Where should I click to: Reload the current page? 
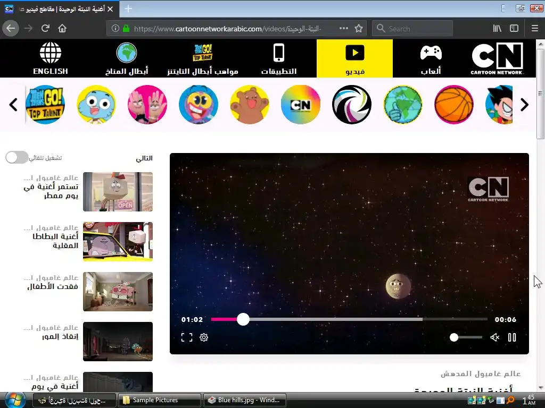(x=45, y=28)
